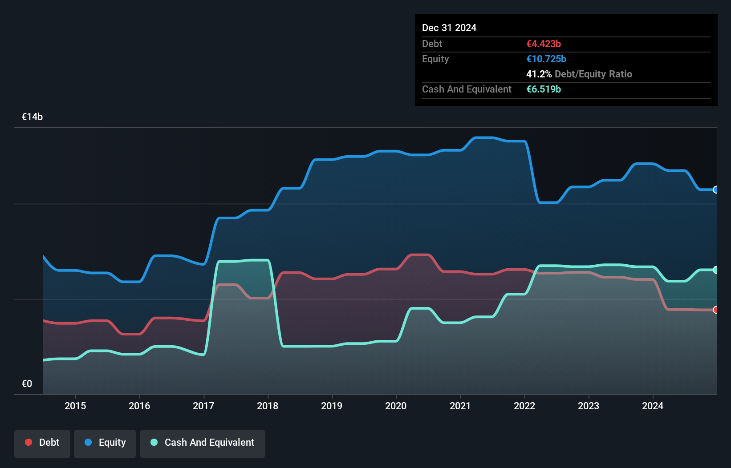Toggle the Debt legend button
The height and width of the screenshot is (468, 731).
[42, 444]
